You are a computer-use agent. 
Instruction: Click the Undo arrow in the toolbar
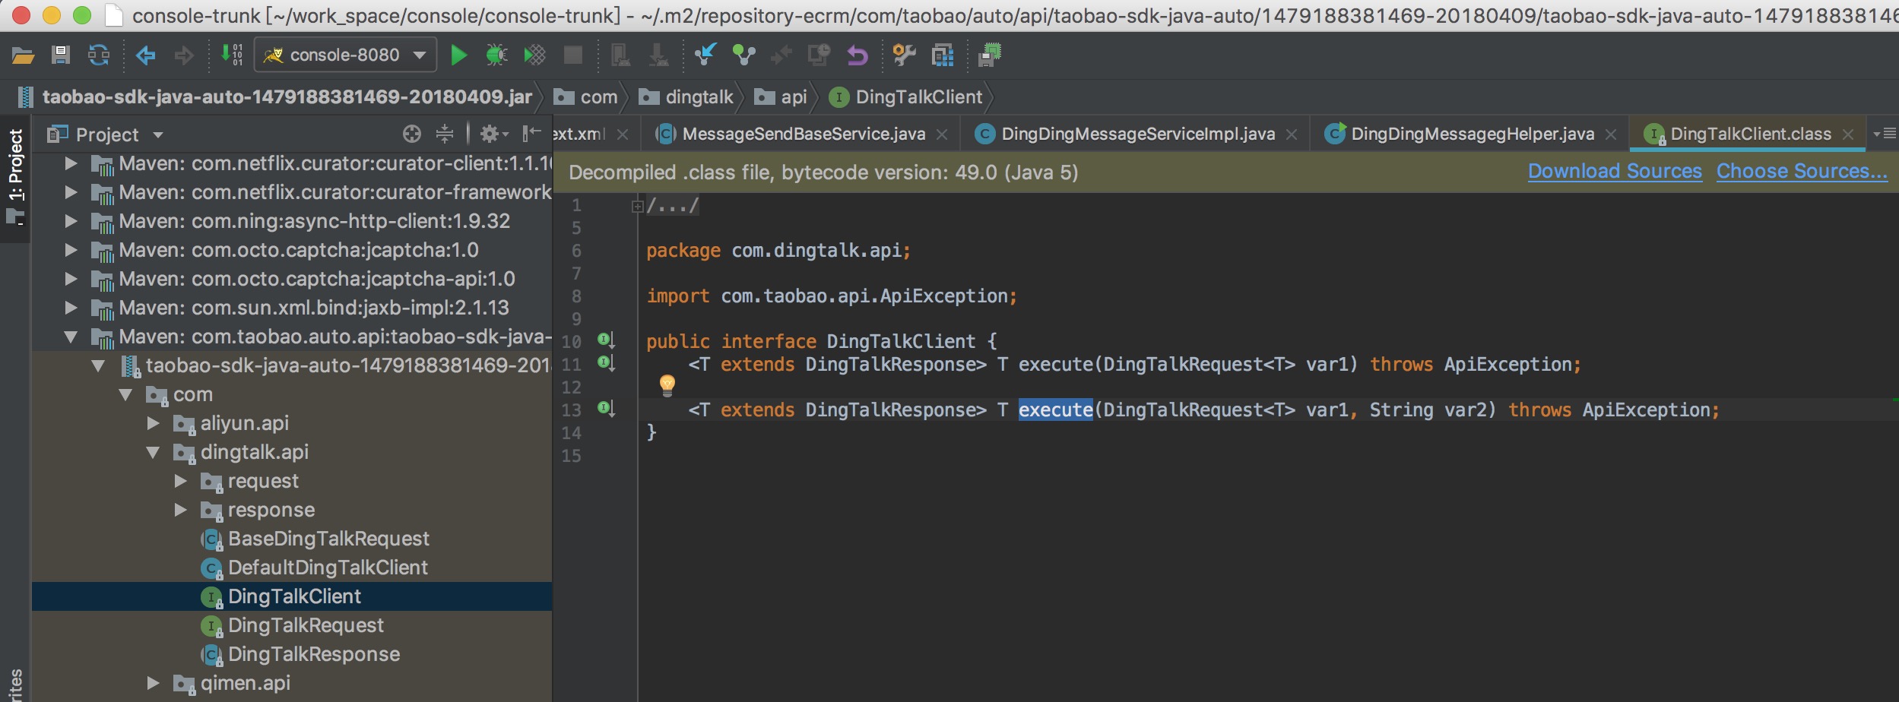coord(858,55)
